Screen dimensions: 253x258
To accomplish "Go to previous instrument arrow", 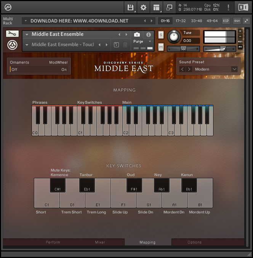I will point(119,35).
